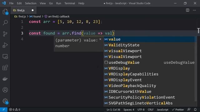Select the IDBCursorWithValue suggestion
Image resolution: width=200 pixels, height=112 pixels.
pyautogui.click(x=149, y=91)
